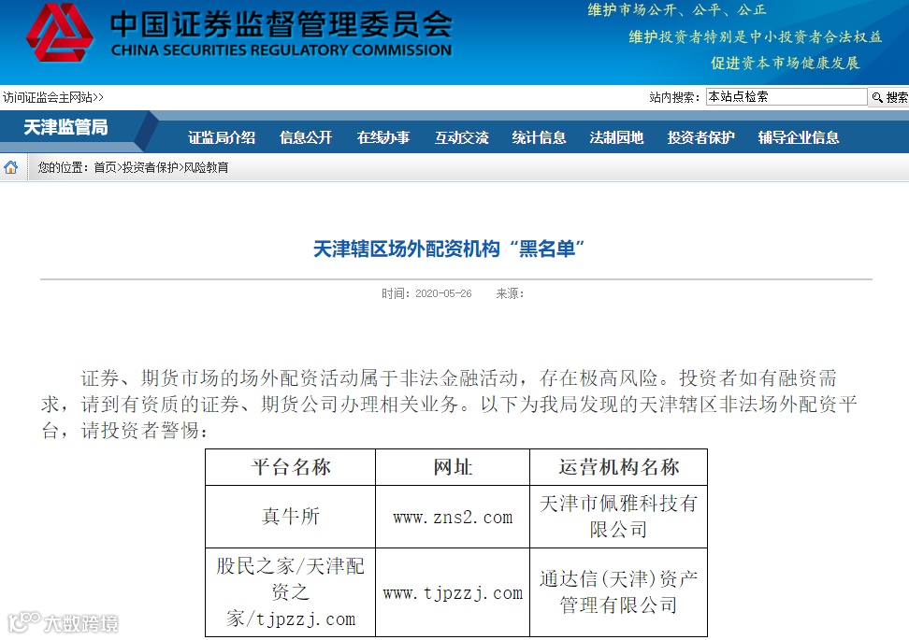Click the 天津监管局 section tab
The height and width of the screenshot is (640, 909).
65,127
